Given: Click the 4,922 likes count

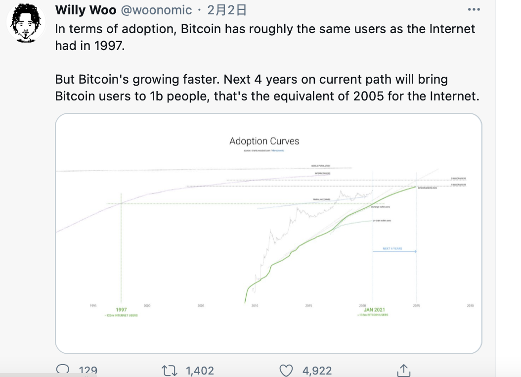Looking at the screenshot, I should (x=317, y=371).
